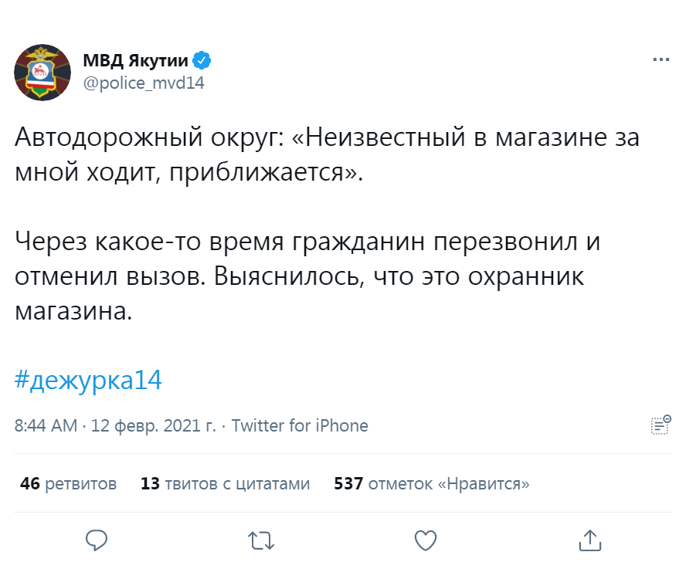View the 46 ретвитов list
Viewport: 686px width, 562px height.
pyautogui.click(x=69, y=484)
